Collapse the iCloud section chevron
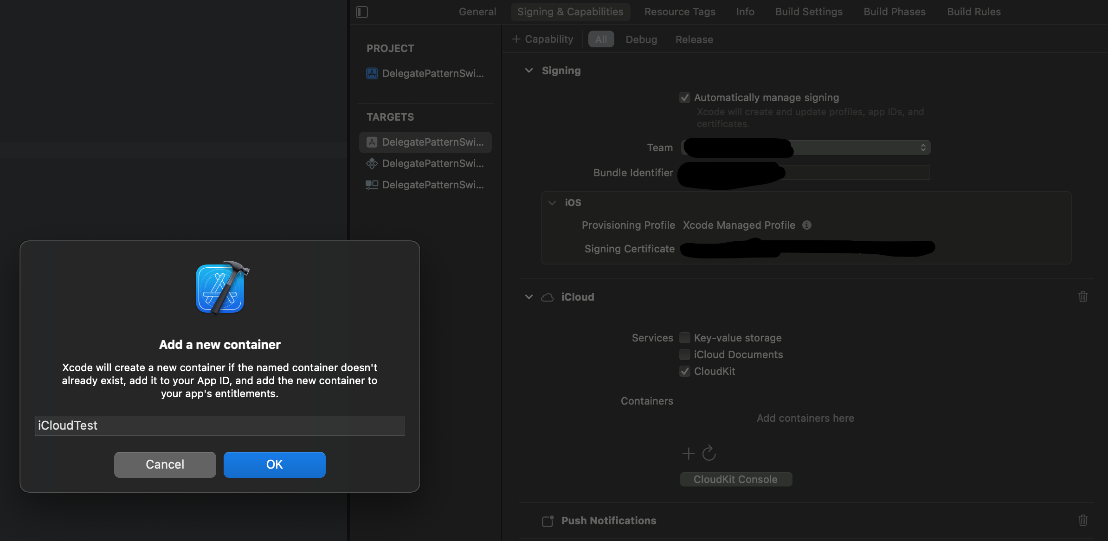1108x541 pixels. 529,297
